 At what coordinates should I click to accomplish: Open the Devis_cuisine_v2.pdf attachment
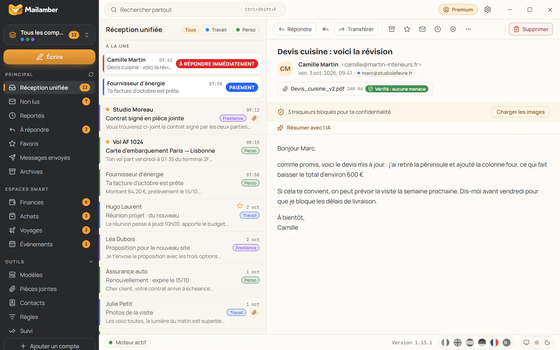355,89
